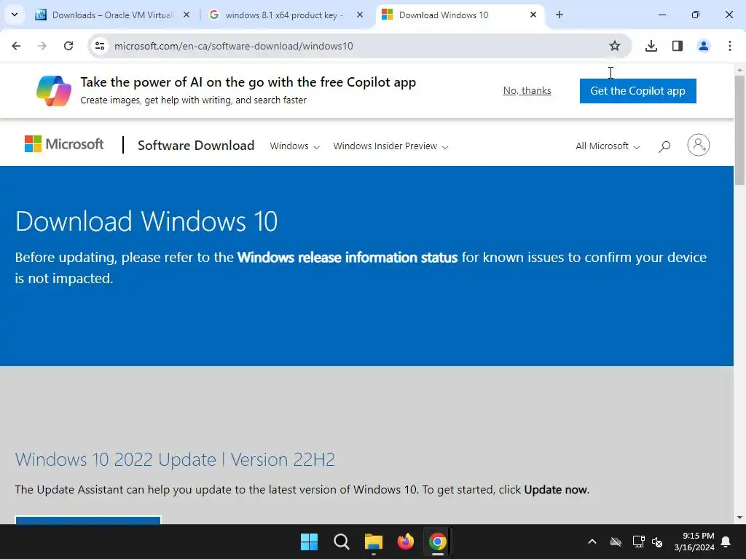
Task: Open the Chrome side panel
Action: (678, 46)
